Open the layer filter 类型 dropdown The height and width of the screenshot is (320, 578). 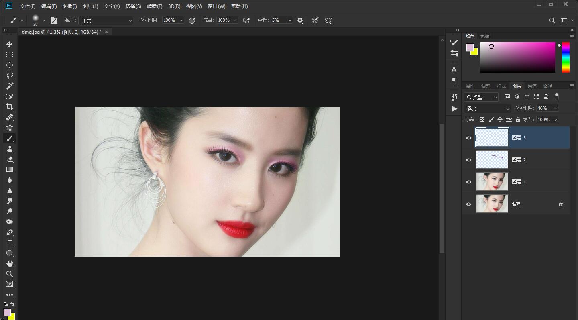(481, 97)
